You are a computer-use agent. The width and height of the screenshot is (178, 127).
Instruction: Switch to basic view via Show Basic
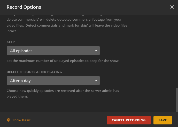coord(21,120)
